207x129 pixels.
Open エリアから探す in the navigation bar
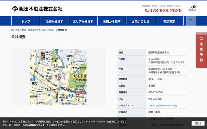83,21
